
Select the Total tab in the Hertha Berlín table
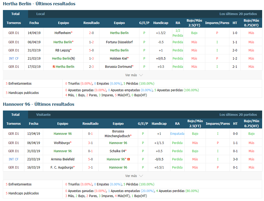tap(15, 14)
